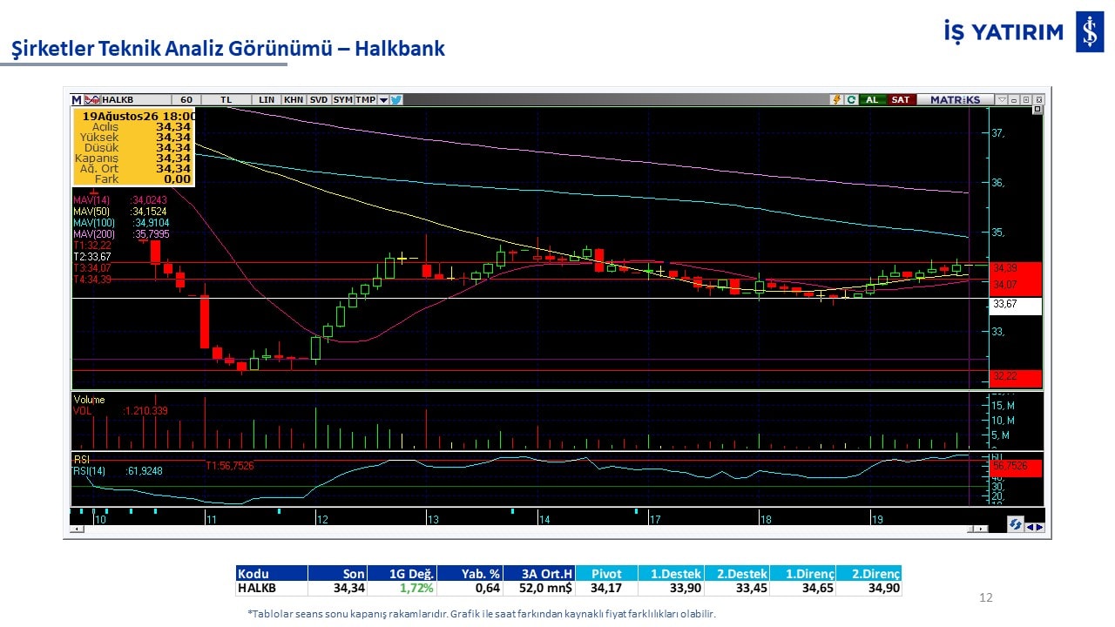The height and width of the screenshot is (627, 1115).
Task: Click the İş Yatırım logo
Action: [1024, 33]
